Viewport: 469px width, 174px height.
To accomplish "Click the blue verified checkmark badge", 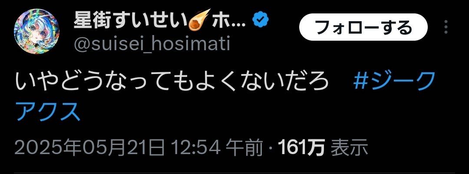I will [261, 20].
